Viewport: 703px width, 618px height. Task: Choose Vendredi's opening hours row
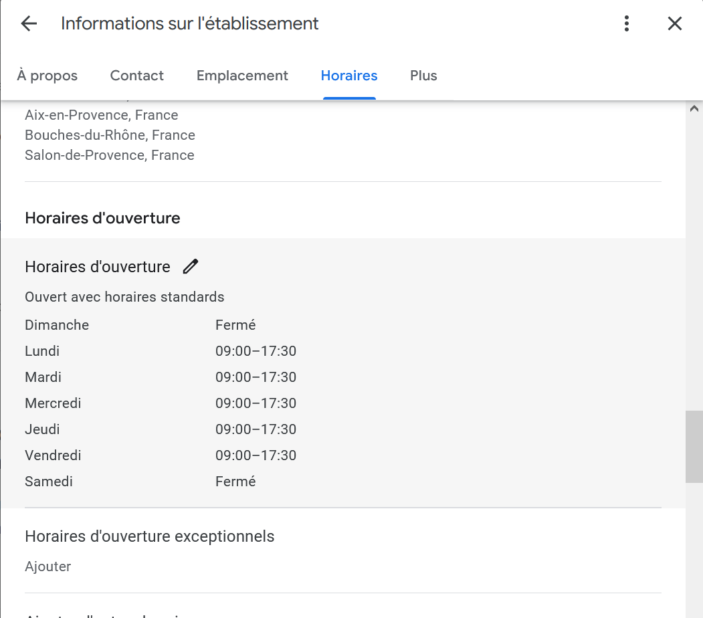161,455
